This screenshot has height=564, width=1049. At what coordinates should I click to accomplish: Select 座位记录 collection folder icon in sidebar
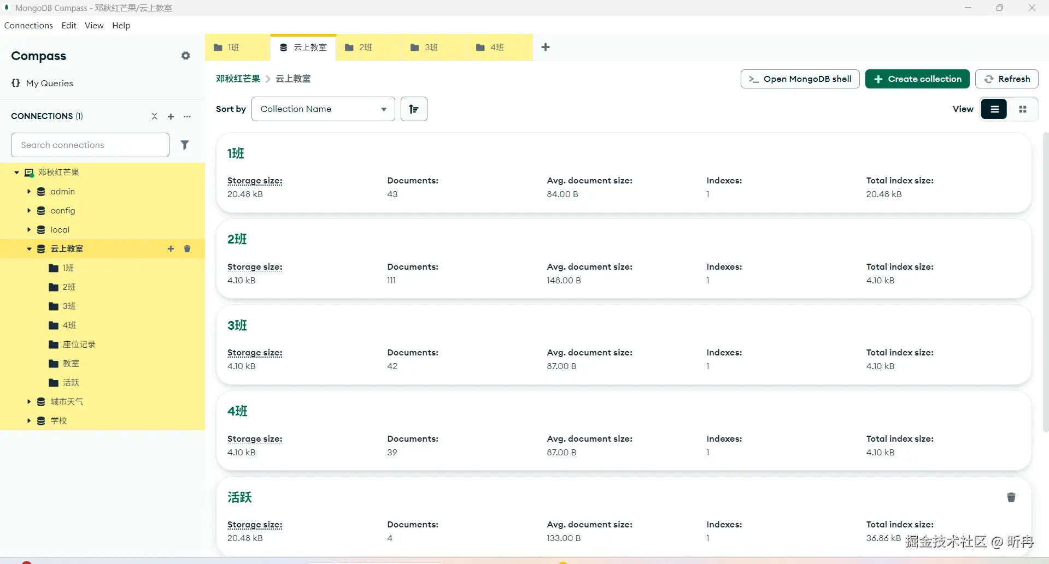point(54,345)
